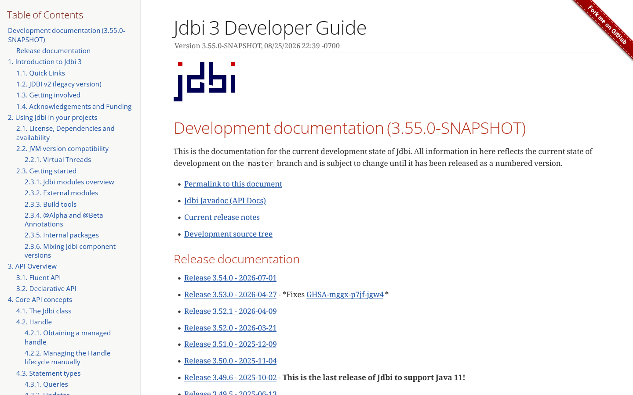The width and height of the screenshot is (633, 395).
Task: Open Release 3.54.0 - 2026-07-01
Action: (230, 278)
